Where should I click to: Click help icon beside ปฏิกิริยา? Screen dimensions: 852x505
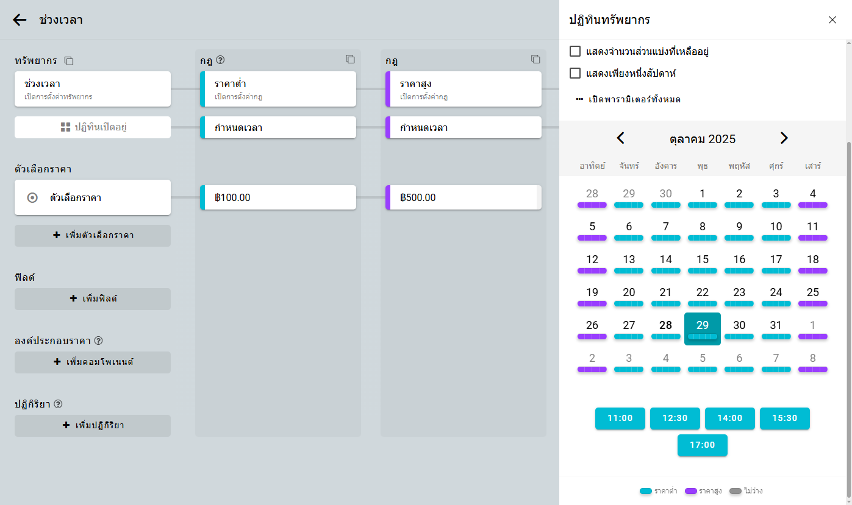pyautogui.click(x=59, y=404)
